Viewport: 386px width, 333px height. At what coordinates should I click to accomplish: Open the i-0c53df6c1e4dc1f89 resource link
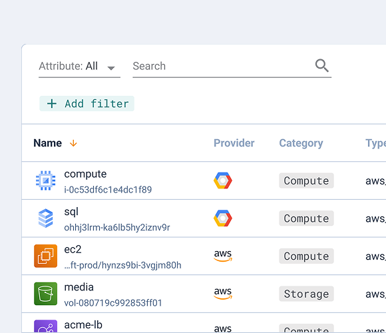(108, 190)
